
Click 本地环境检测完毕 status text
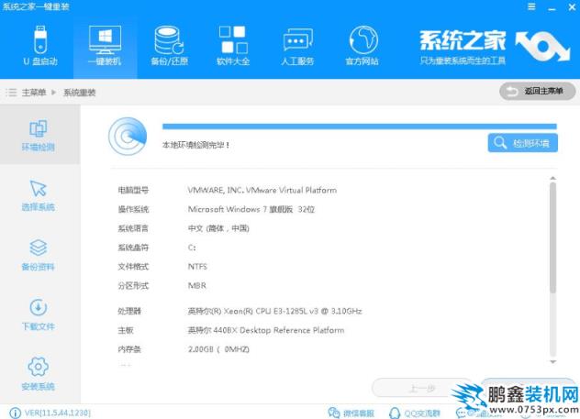(196, 145)
